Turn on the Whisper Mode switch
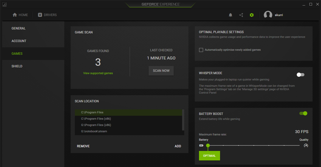 click(300, 75)
